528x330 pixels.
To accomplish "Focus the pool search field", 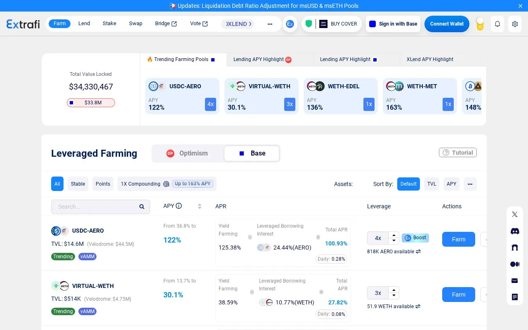I will (x=101, y=207).
